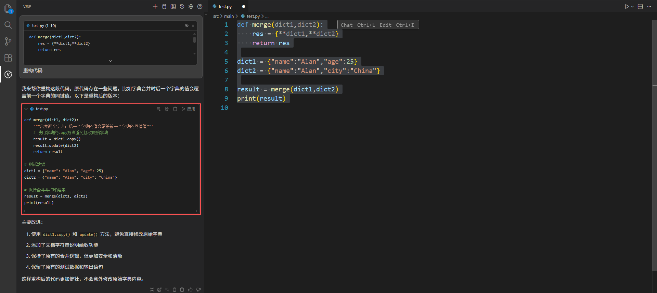Apply the refactored code with 应用 button
657x293 pixels.
point(189,109)
